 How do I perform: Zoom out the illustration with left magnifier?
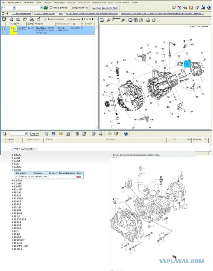108,20
